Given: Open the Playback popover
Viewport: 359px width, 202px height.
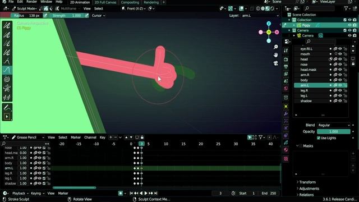Looking at the screenshot, I should (20, 193).
